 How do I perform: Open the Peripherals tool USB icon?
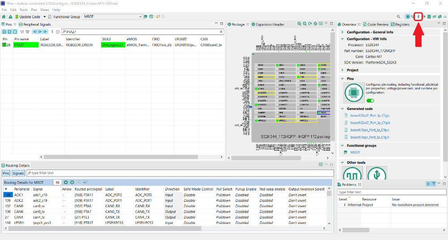point(418,17)
